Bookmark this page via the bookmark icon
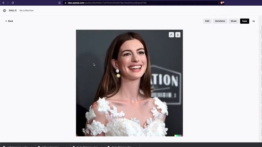262x147 pixels. (59, 3)
